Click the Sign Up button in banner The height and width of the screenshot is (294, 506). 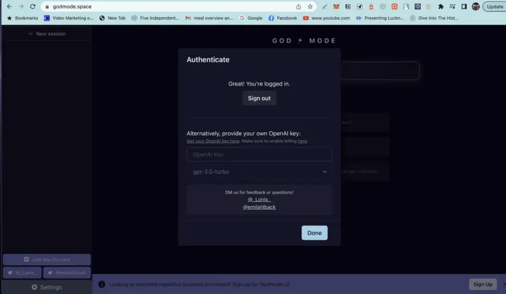(483, 284)
